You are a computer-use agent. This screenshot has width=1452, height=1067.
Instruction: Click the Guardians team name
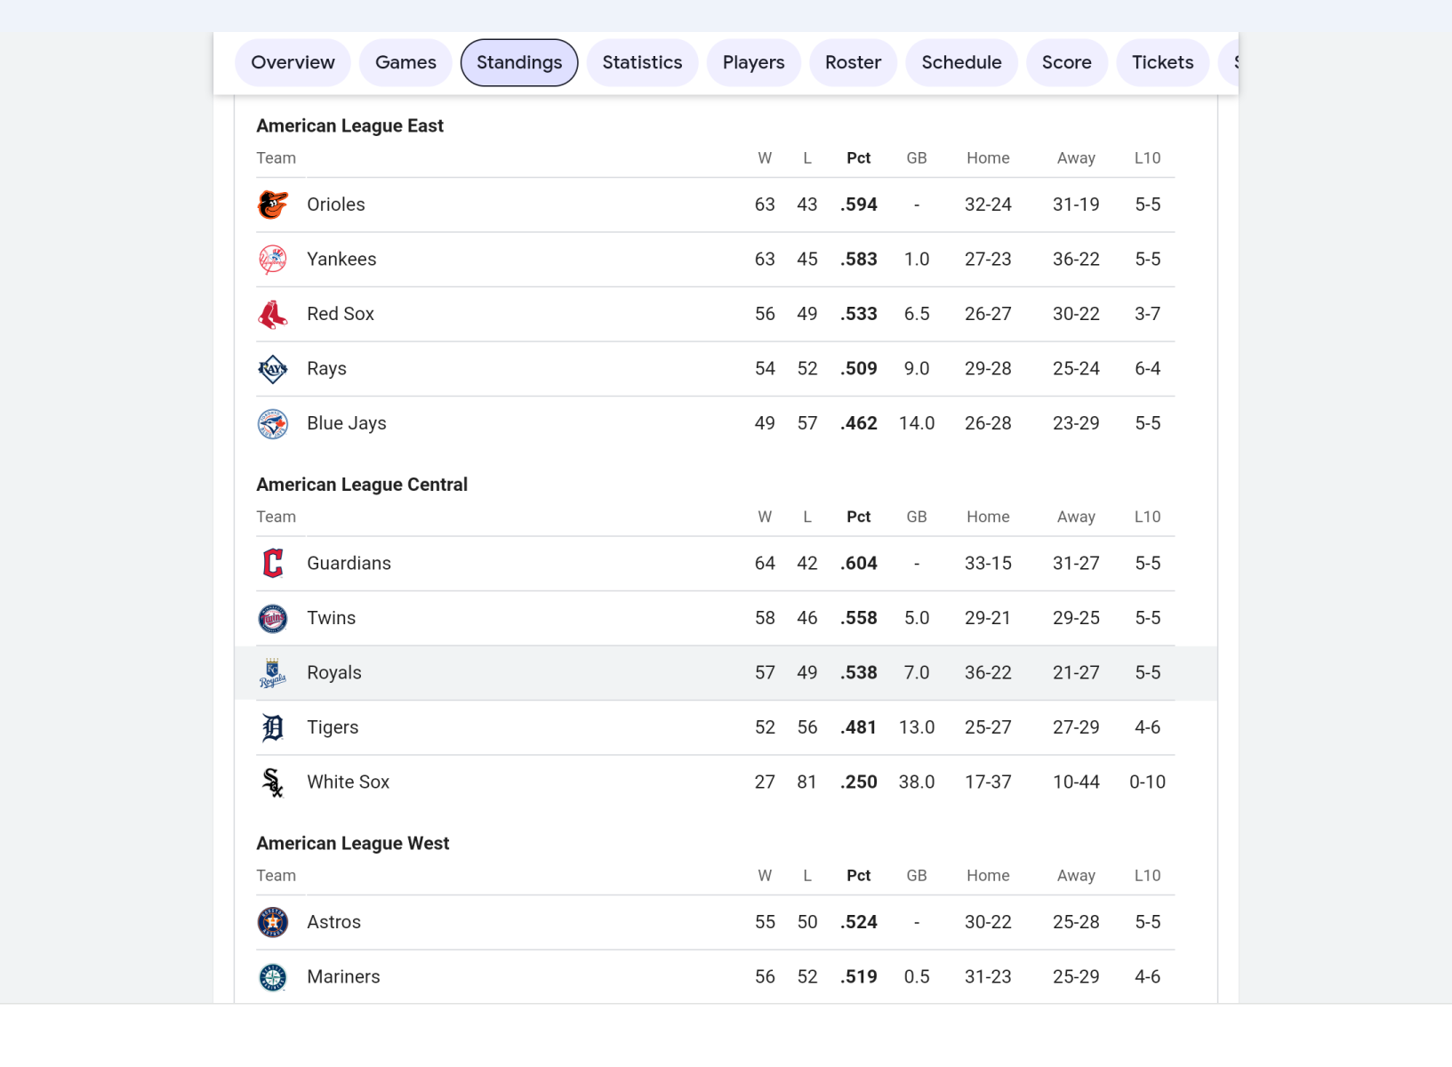tap(349, 564)
